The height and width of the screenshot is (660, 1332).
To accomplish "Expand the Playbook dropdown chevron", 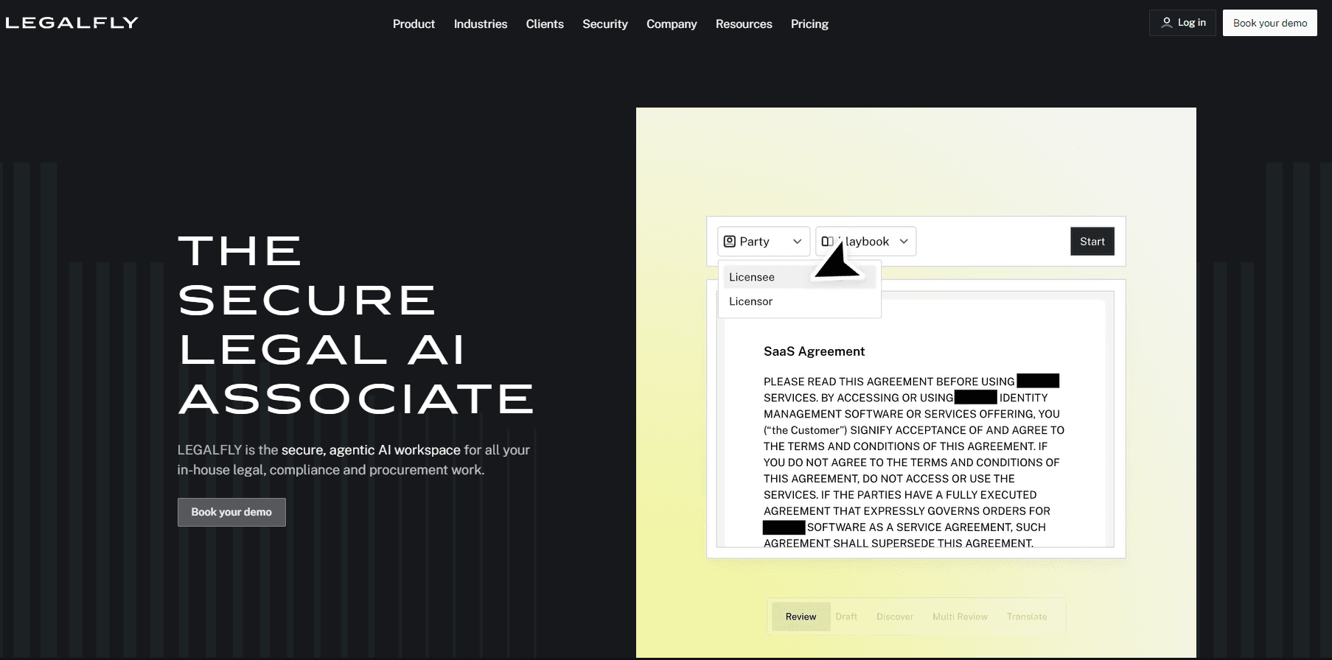I will (904, 242).
